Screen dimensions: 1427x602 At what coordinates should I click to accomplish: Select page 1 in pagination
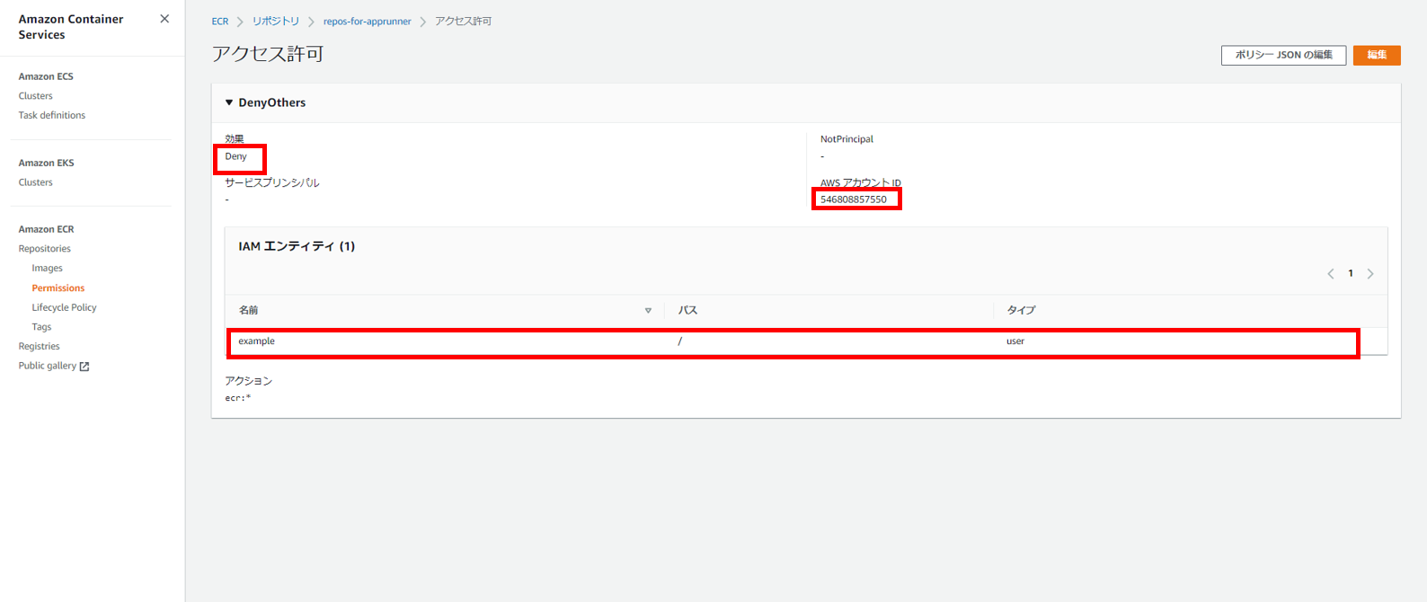(1351, 273)
